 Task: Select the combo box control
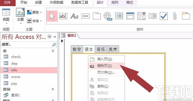[x=141, y=16]
